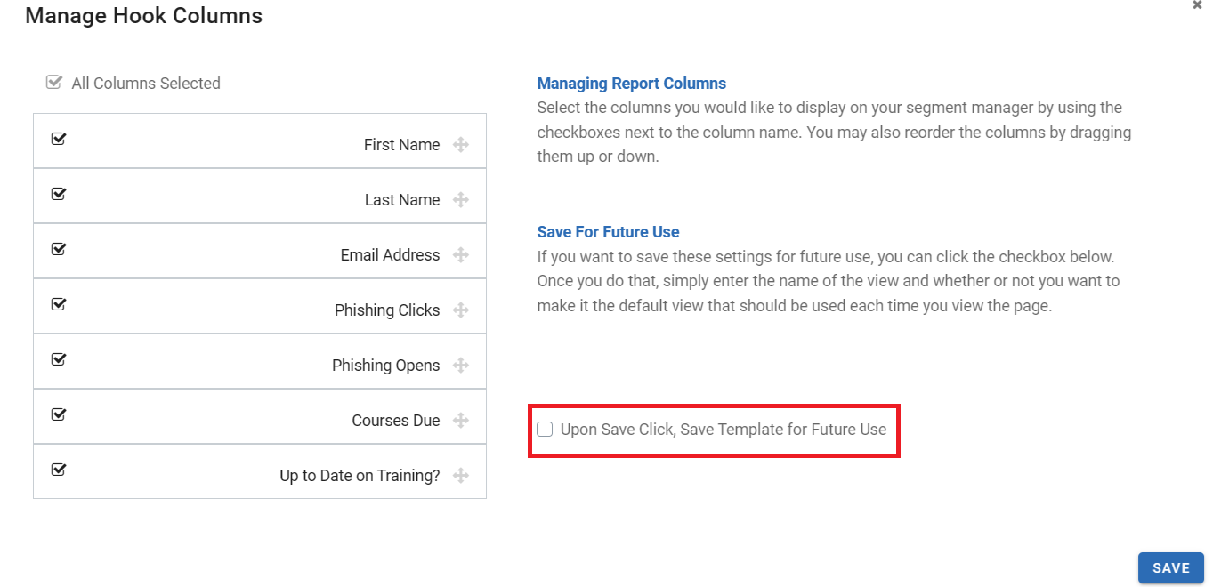Disable the Phishing Clicks column checkbox
This screenshot has height=587, width=1221.
[59, 304]
